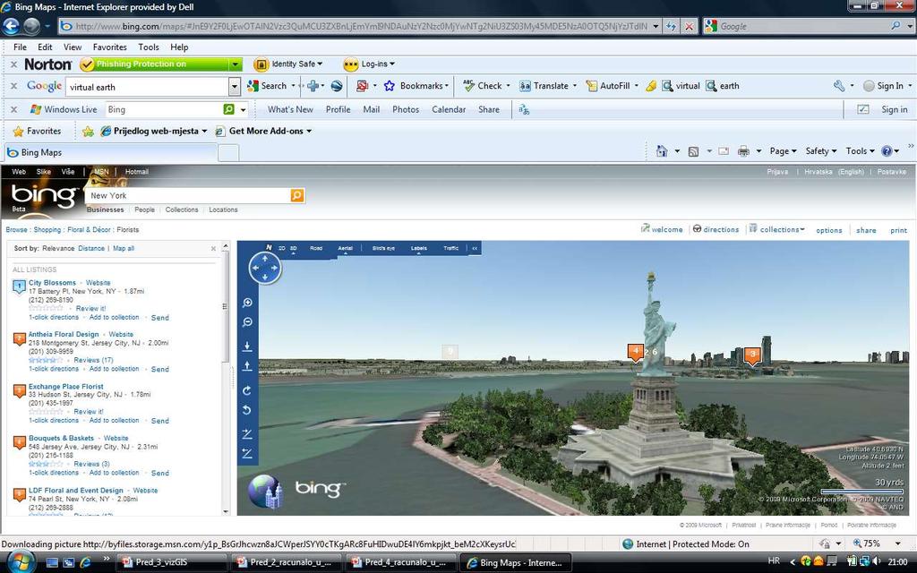The image size is (917, 573).
Task: Open Google Earth icon in Google toolbar
Action: coord(337,86)
